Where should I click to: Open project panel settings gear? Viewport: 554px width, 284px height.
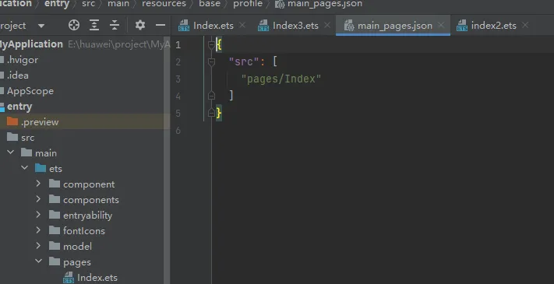(140, 25)
